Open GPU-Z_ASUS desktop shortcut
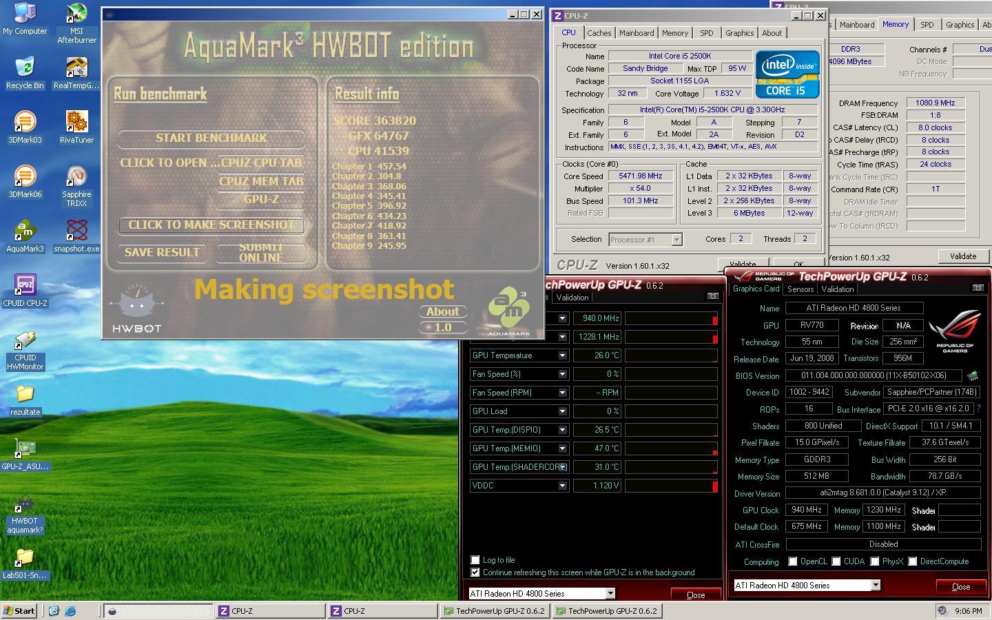The width and height of the screenshot is (992, 620). tap(25, 455)
